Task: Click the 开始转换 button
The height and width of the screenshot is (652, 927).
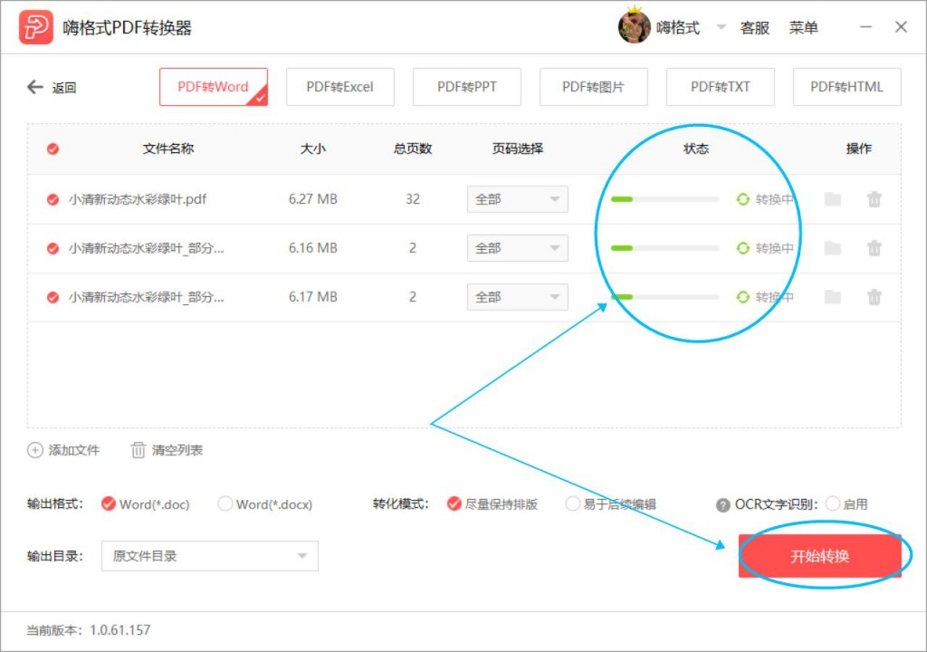Action: [819, 556]
